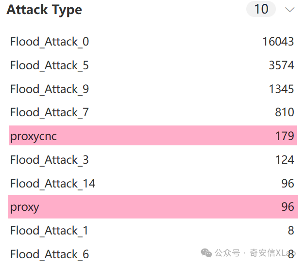Select the Flood_Attack_0 row
The height and width of the screenshot is (265, 306).
[x=153, y=42]
